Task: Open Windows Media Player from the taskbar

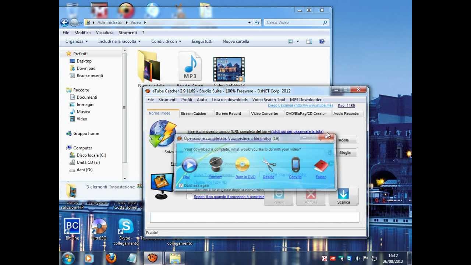Action: coord(89,258)
